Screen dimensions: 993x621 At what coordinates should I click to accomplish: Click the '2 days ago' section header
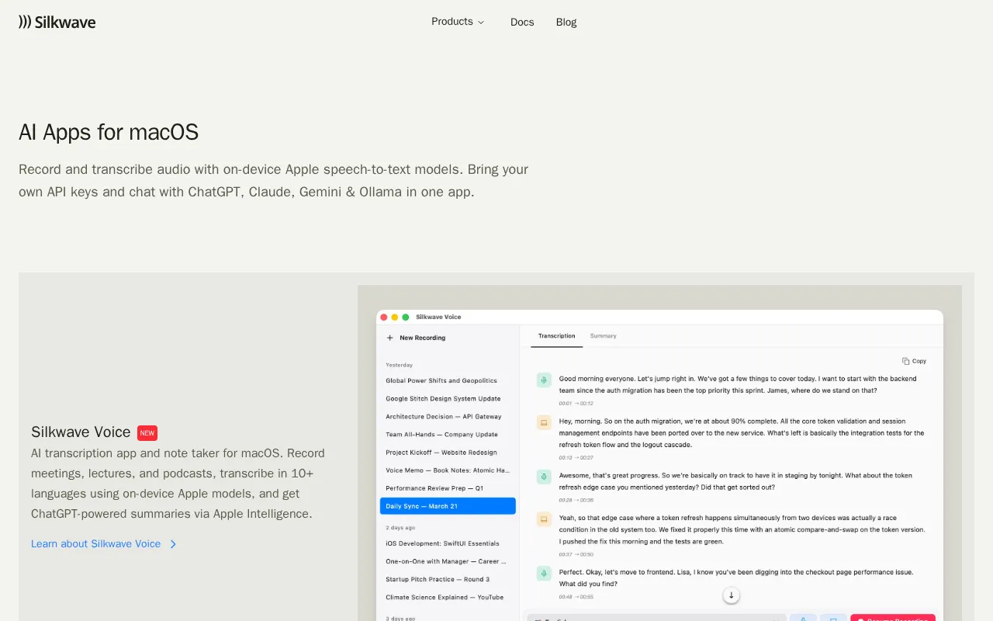[x=400, y=527]
